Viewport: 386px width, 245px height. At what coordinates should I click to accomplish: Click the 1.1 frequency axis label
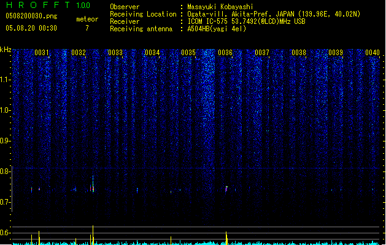click(x=5, y=80)
